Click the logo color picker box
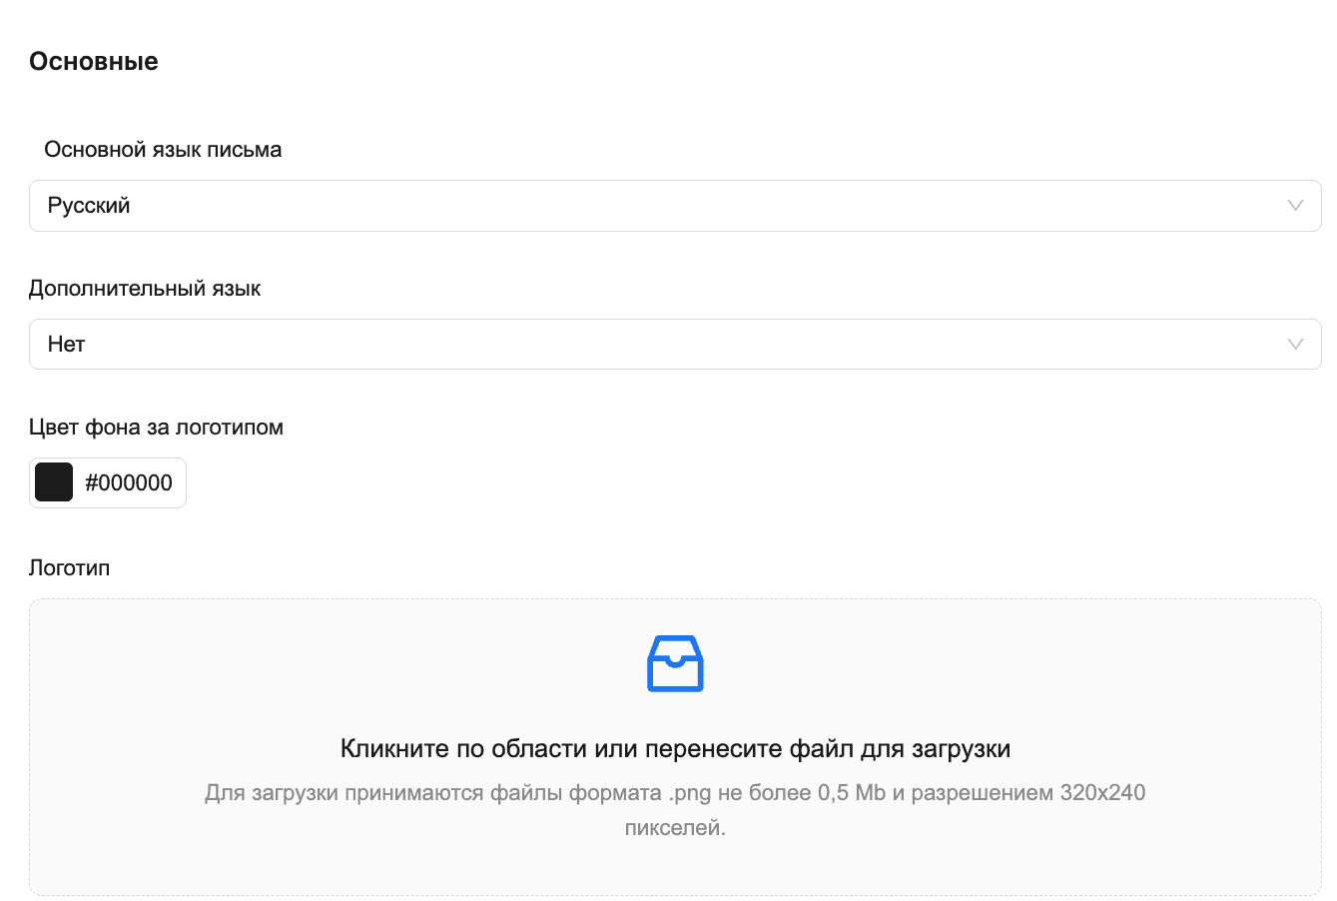This screenshot has height=901, width=1337. point(108,482)
